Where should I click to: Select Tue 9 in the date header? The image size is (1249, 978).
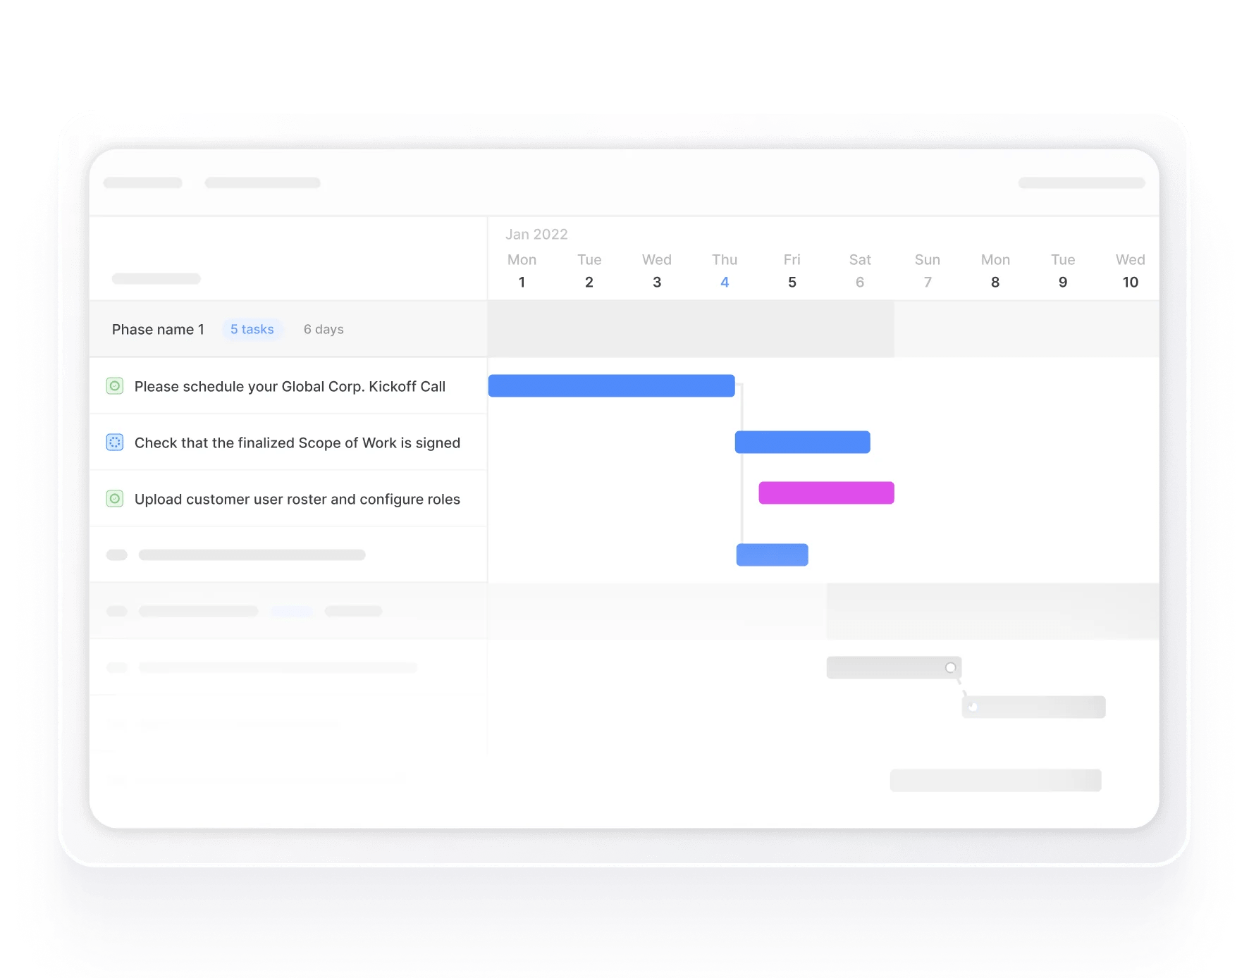(1063, 271)
